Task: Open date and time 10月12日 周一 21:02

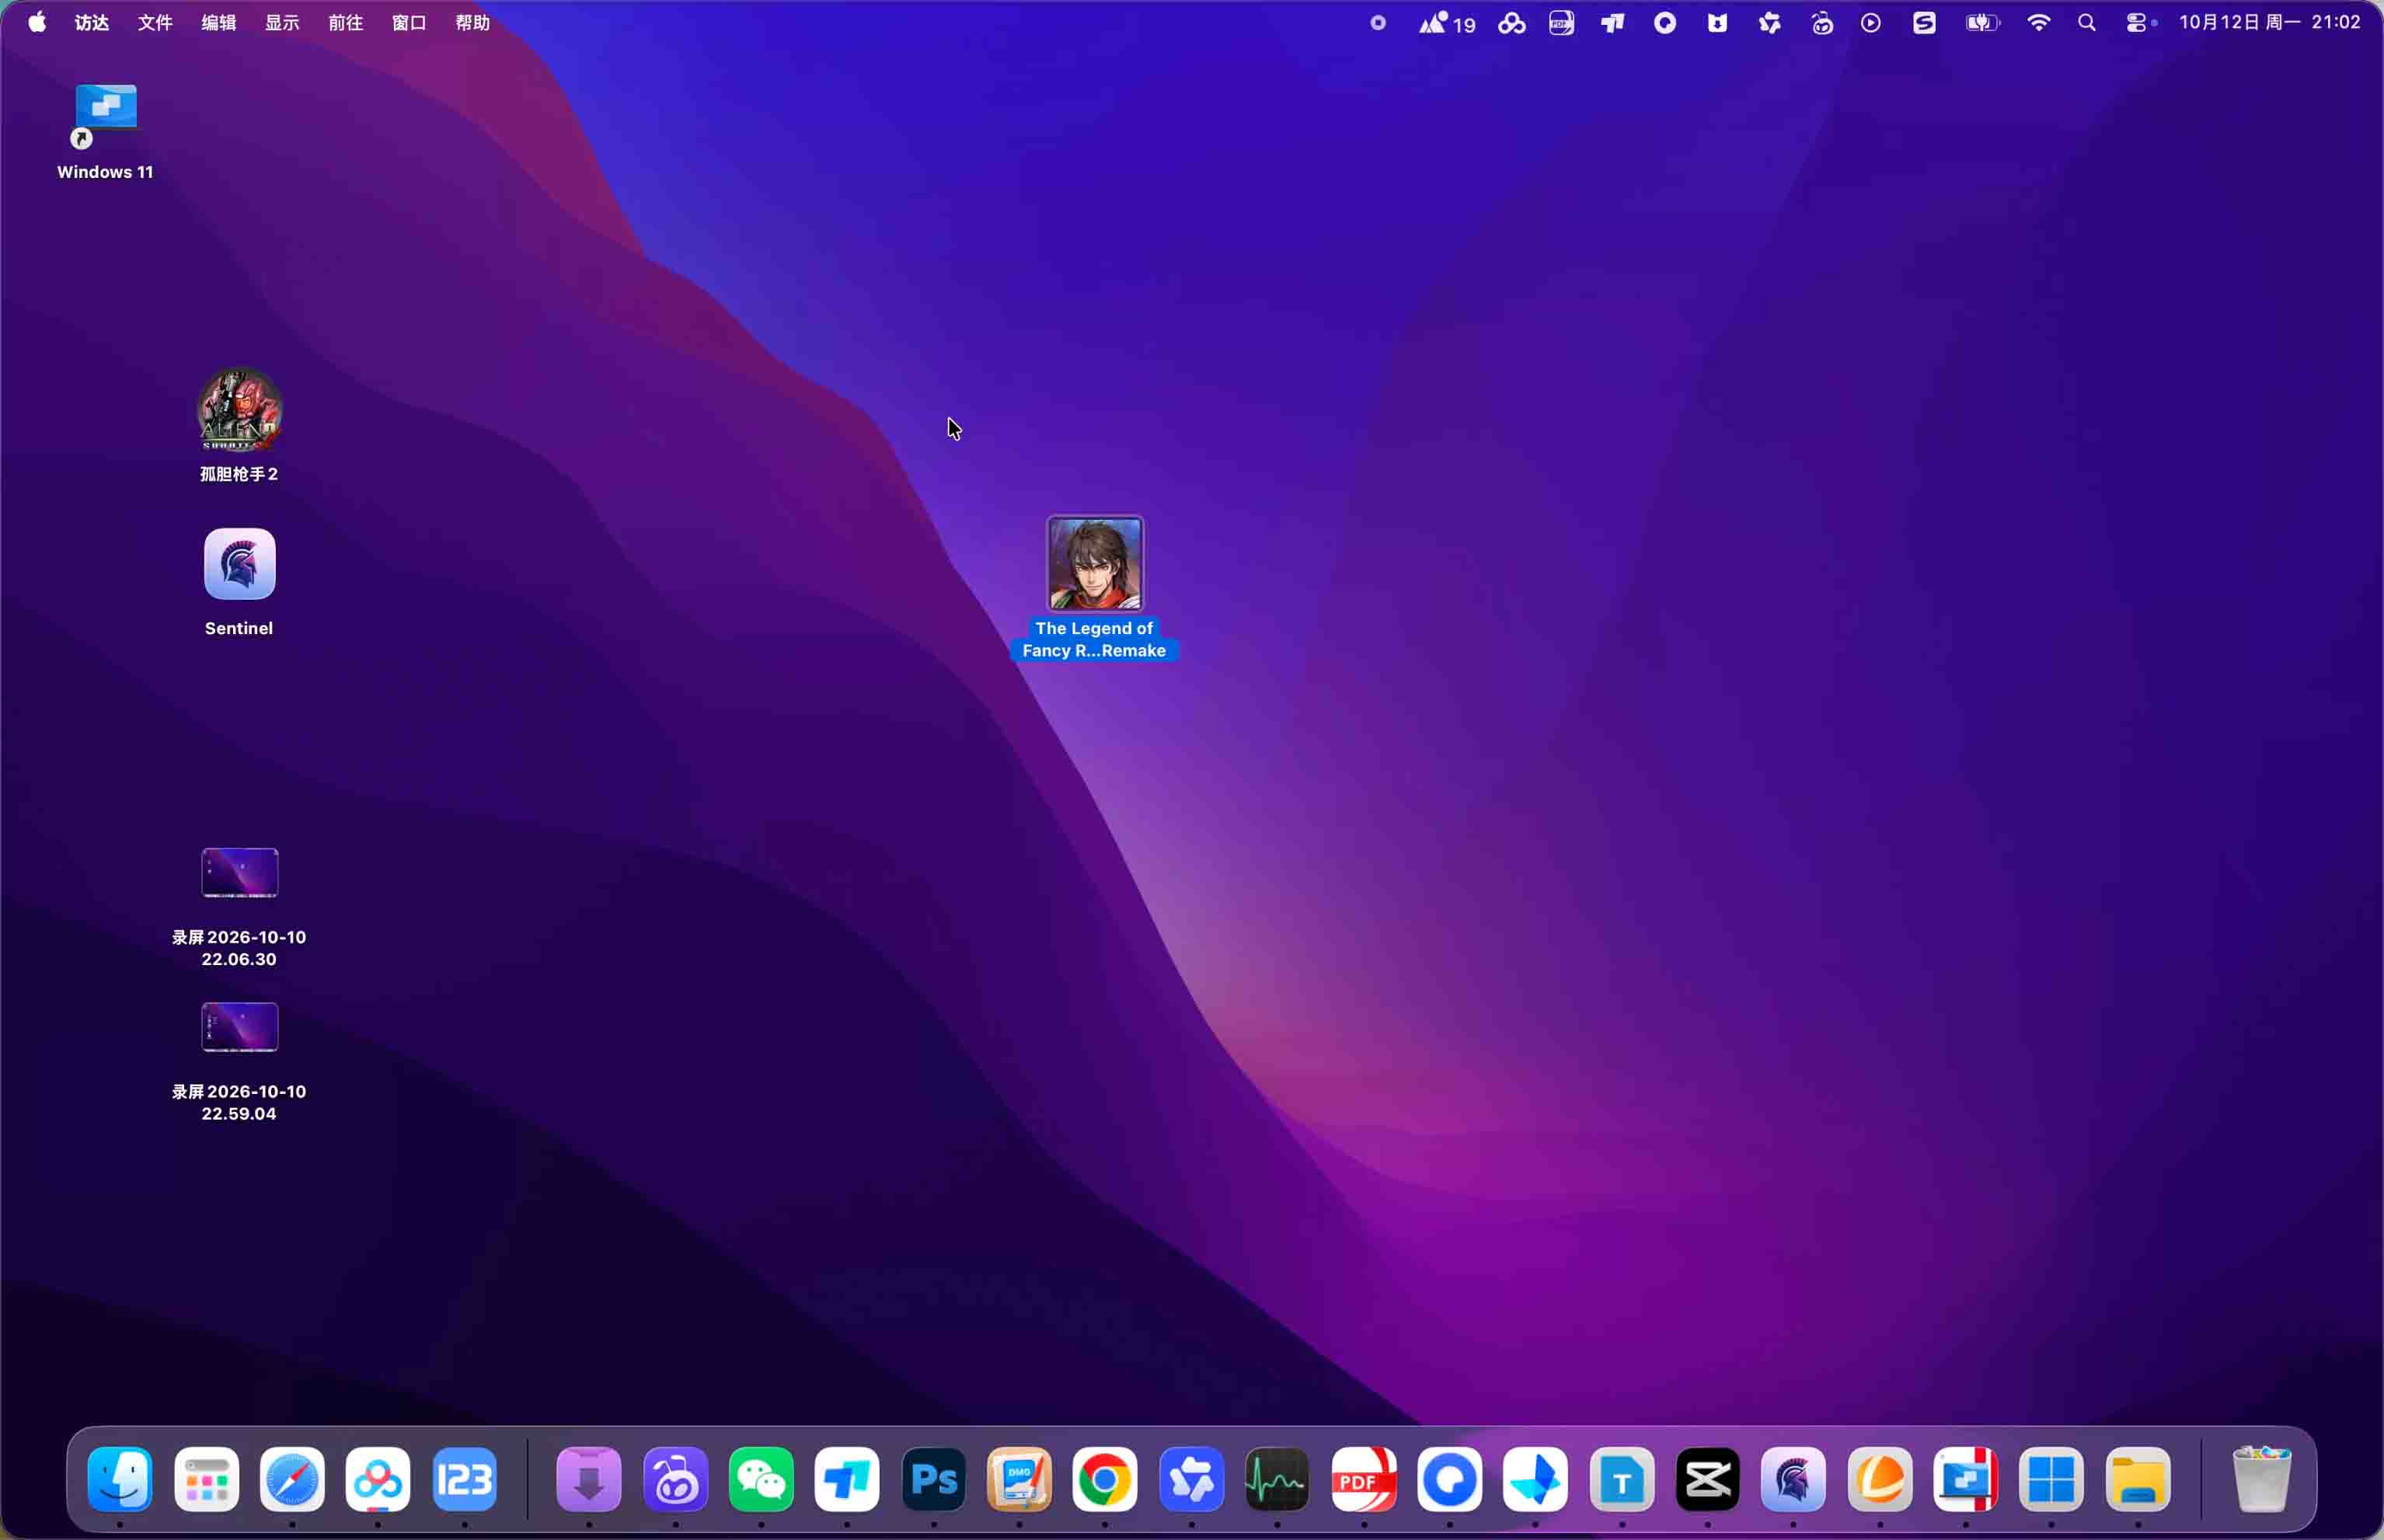Action: 2270,22
